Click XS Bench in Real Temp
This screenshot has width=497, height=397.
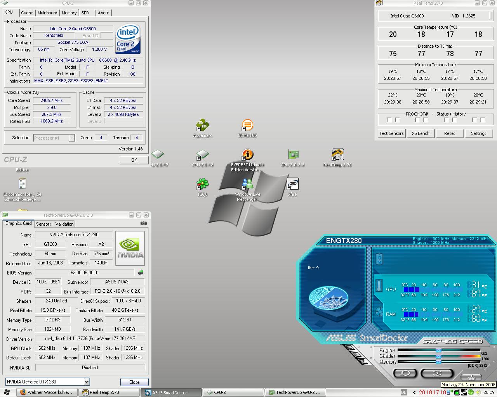[x=421, y=133]
